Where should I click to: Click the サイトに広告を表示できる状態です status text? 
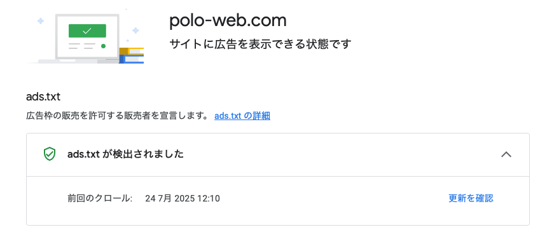click(x=260, y=44)
